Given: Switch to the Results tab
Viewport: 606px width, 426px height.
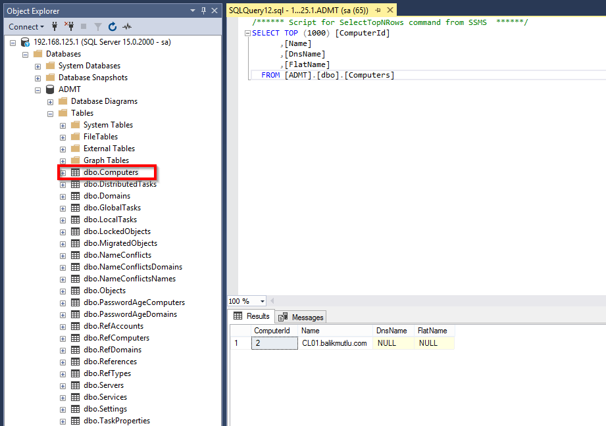Looking at the screenshot, I should (251, 316).
